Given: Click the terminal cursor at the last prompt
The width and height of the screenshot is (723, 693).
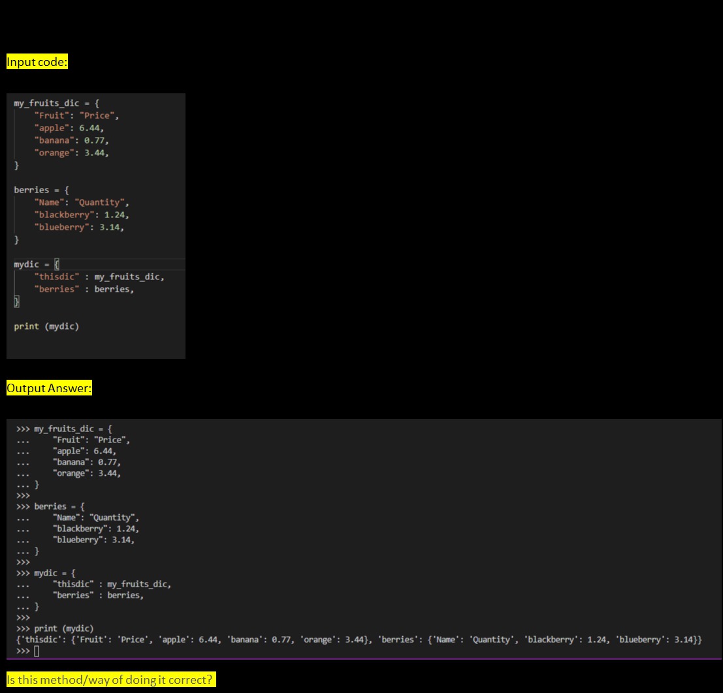Looking at the screenshot, I should coord(37,651).
